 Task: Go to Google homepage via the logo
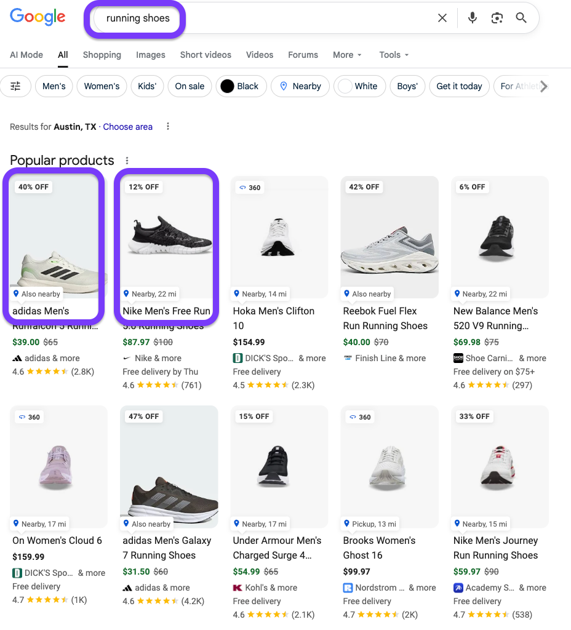click(38, 18)
